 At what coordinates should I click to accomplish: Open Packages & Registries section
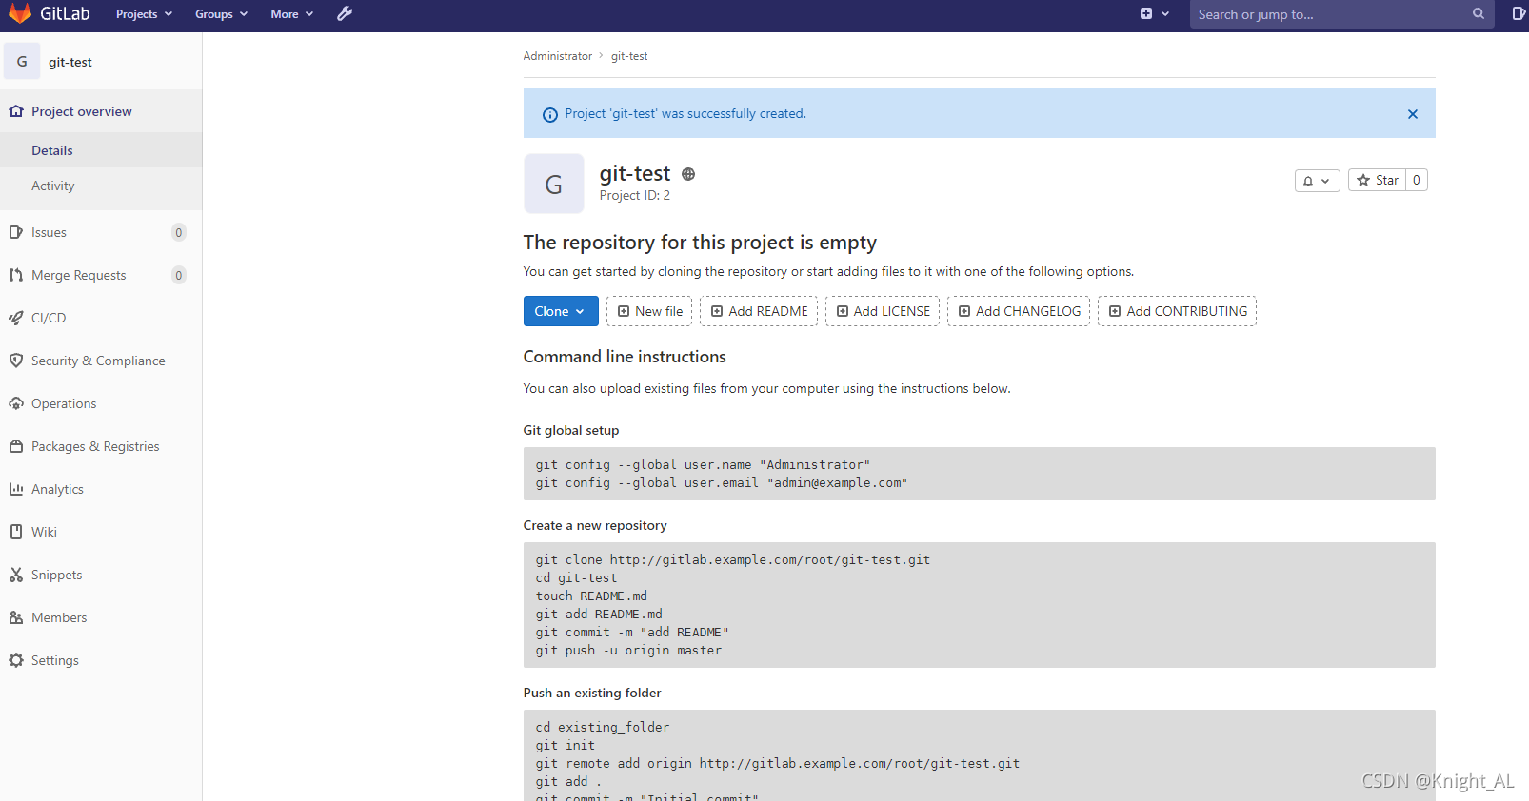point(101,446)
